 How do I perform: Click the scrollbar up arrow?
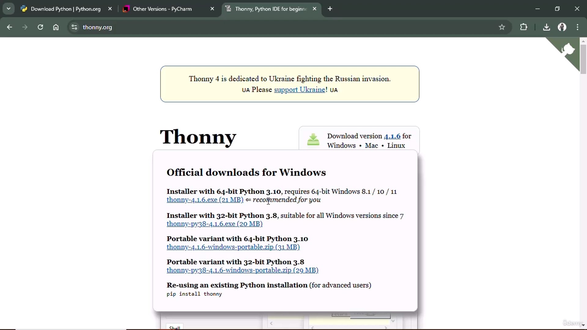pyautogui.click(x=583, y=41)
